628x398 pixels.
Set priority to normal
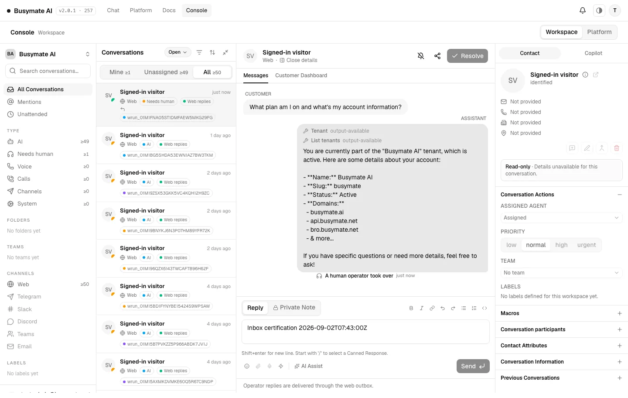(536, 245)
